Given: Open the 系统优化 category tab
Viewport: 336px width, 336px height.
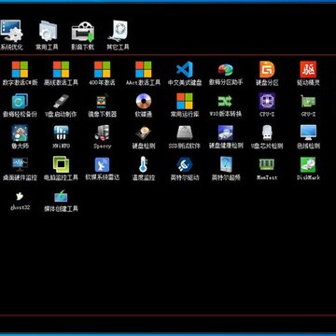Looking at the screenshot, I should click(x=11, y=35).
